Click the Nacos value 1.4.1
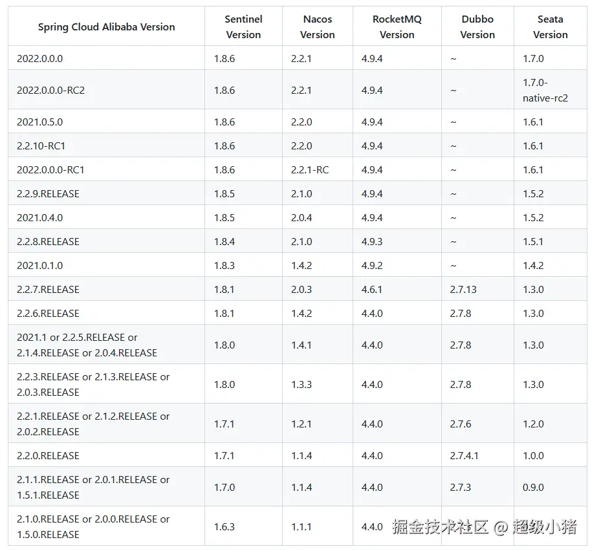Screen dimensions: 592x551 [301, 345]
